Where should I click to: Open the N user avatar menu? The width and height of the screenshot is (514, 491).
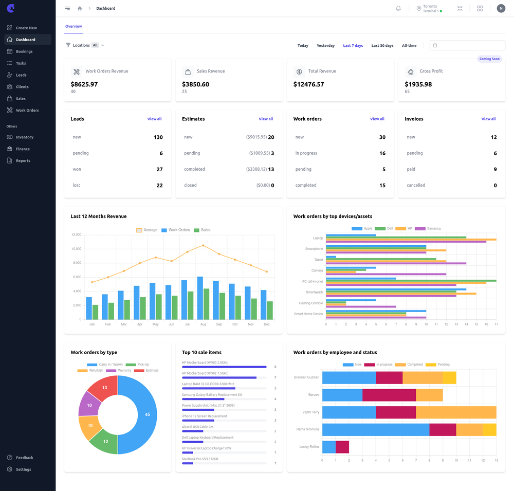(501, 8)
